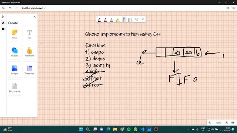Open WhatsApp from taskbar
The height and width of the screenshot is (133, 237).
point(136,129)
